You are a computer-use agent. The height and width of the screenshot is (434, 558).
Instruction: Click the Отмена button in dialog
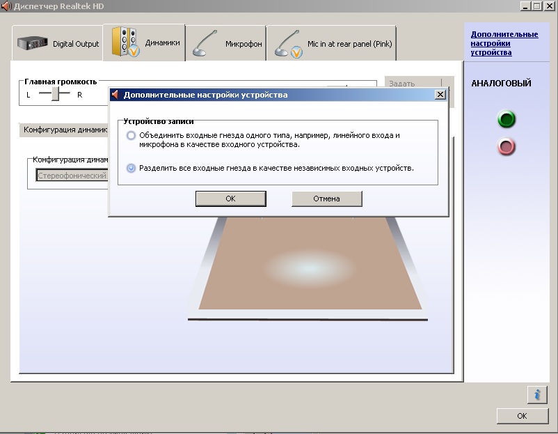click(327, 199)
